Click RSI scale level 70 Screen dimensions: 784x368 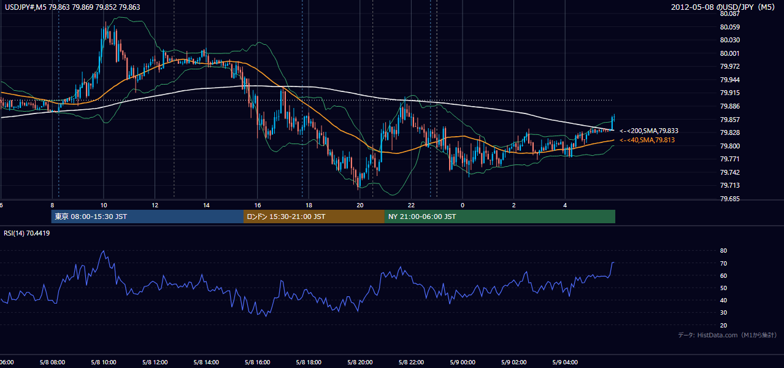tap(724, 263)
